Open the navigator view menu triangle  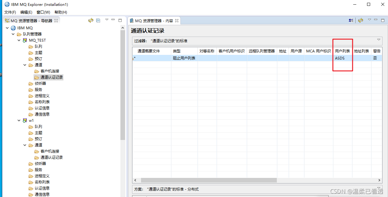coord(107,20)
